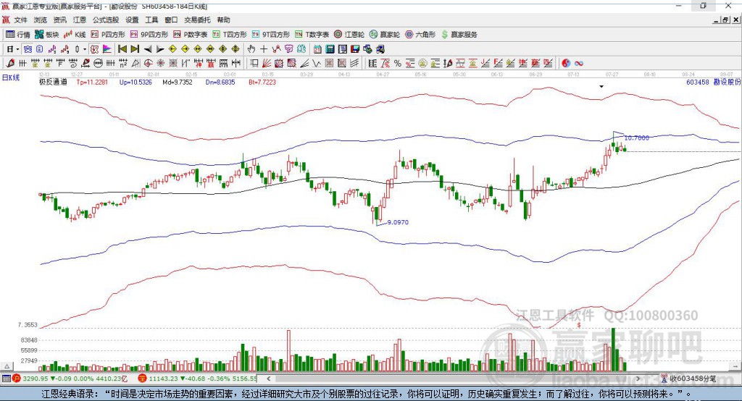This screenshot has height=401, width=742.
Task: Select the percent % tool
Action: [x=398, y=64]
